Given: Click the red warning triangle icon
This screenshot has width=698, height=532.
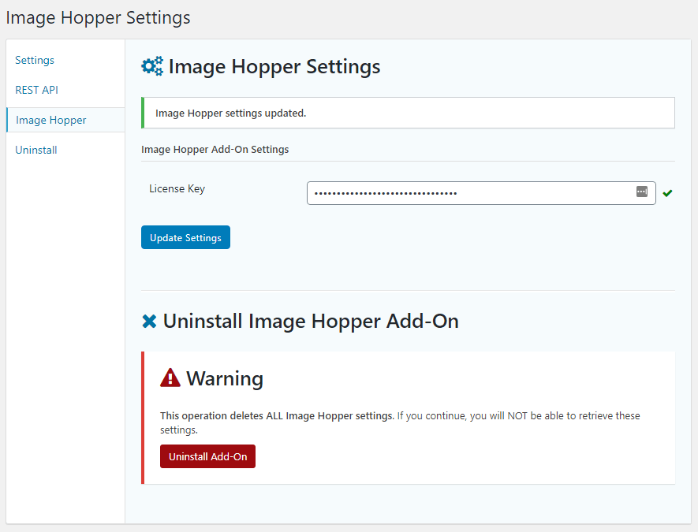Looking at the screenshot, I should tap(170, 377).
